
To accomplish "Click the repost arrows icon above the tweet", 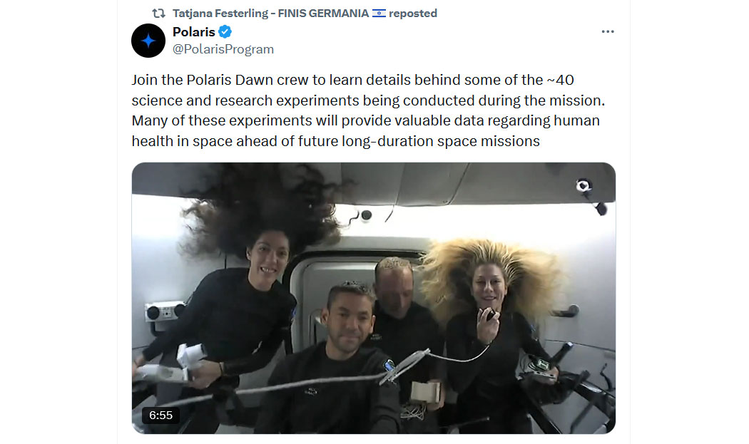I will [x=158, y=14].
